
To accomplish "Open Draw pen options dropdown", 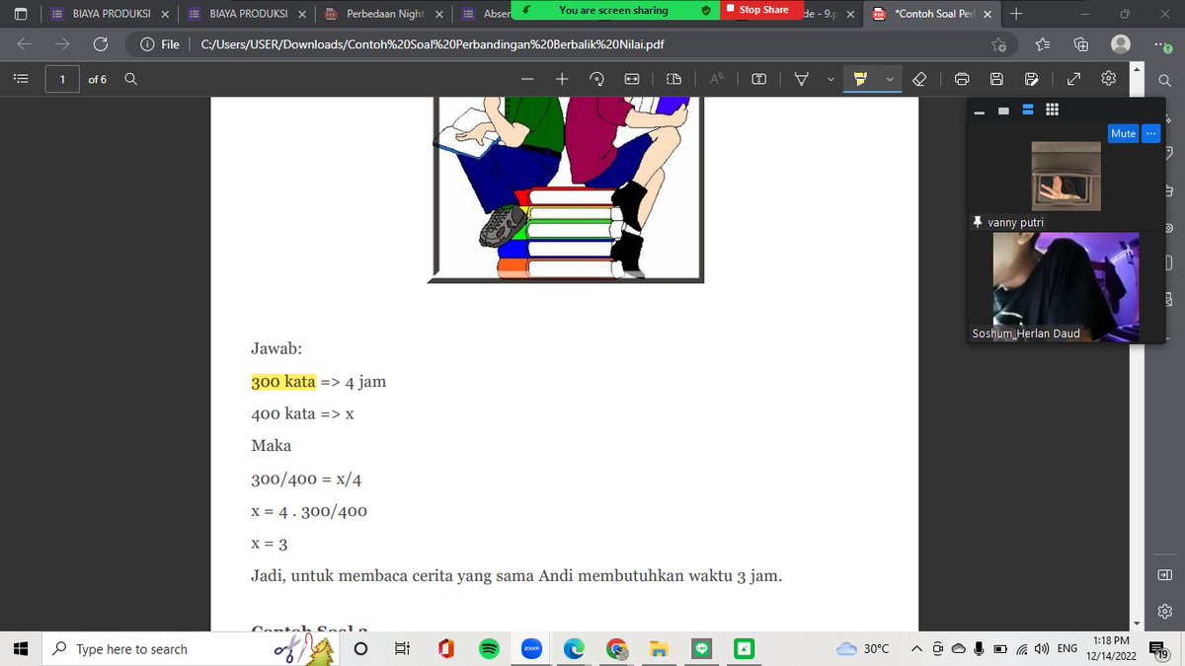I will [x=829, y=79].
